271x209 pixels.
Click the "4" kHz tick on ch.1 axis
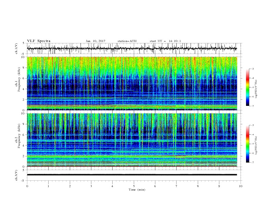pyautogui.click(x=24, y=89)
